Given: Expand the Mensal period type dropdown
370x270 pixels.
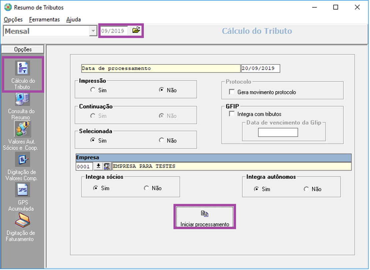Looking at the screenshot, I should coord(93,31).
